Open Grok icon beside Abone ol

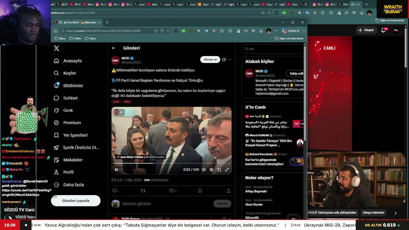[x=224, y=59]
